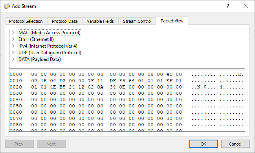This screenshot has height=153, width=255.
Task: Click hex offset 0070 in the dump
Action: point(16,118)
